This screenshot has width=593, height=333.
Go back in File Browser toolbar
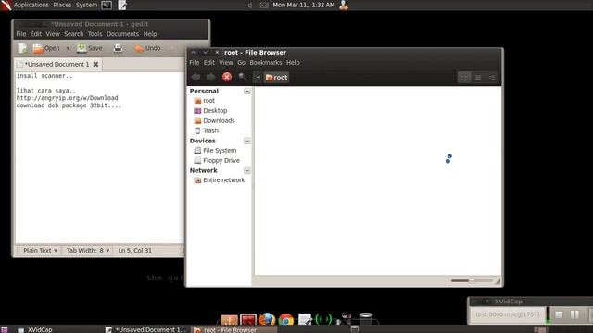[196, 77]
